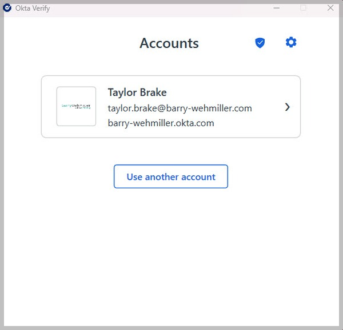Click the Barry-Wehmiller company logo
343x330 pixels.
click(x=76, y=106)
